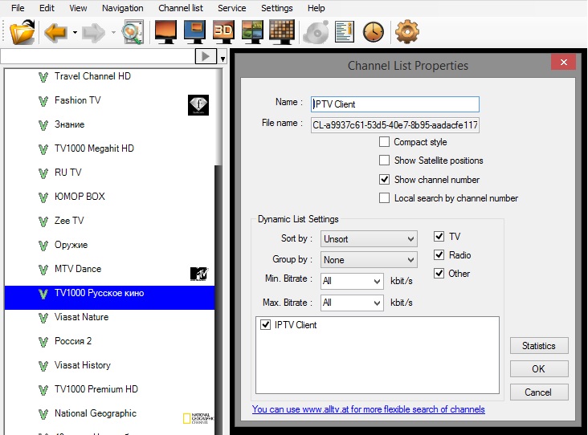Click the Statistics button
588x435 pixels.
[538, 346]
